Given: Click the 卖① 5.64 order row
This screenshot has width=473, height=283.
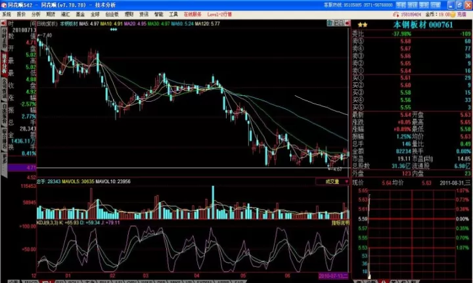Looking at the screenshot, I should point(411,71).
